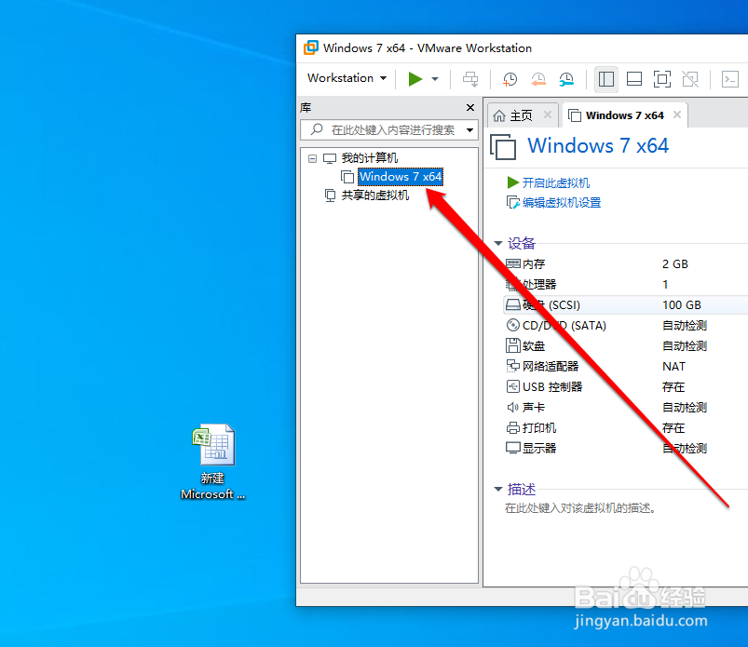Click the 开启此虚拟机 link
This screenshot has height=647, width=748.
pyautogui.click(x=556, y=183)
